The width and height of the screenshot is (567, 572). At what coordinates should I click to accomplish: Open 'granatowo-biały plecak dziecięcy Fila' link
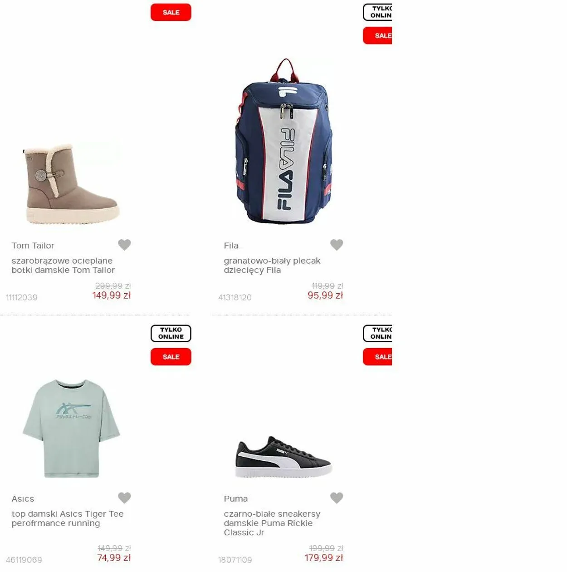click(272, 265)
